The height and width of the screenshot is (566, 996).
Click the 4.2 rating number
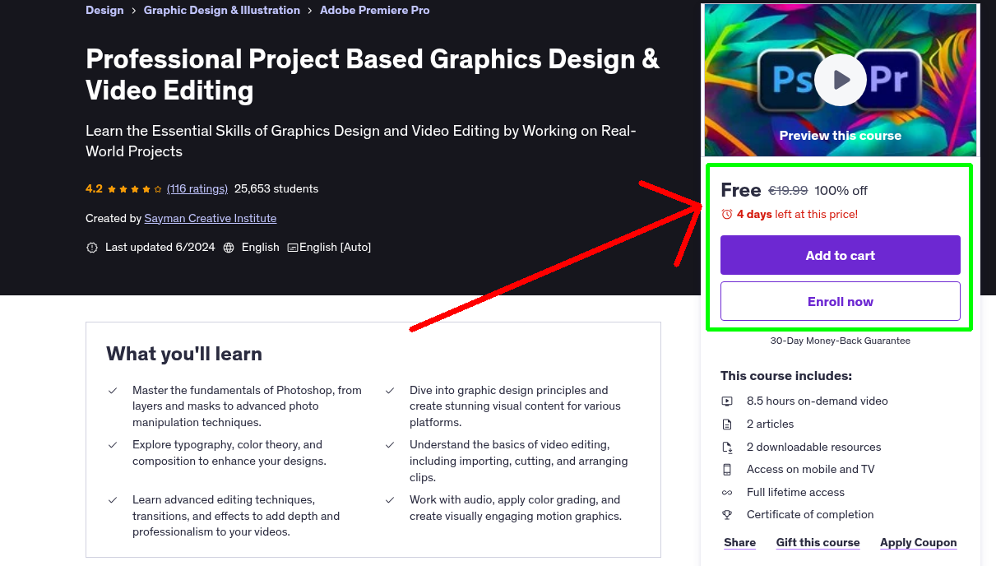(x=94, y=188)
